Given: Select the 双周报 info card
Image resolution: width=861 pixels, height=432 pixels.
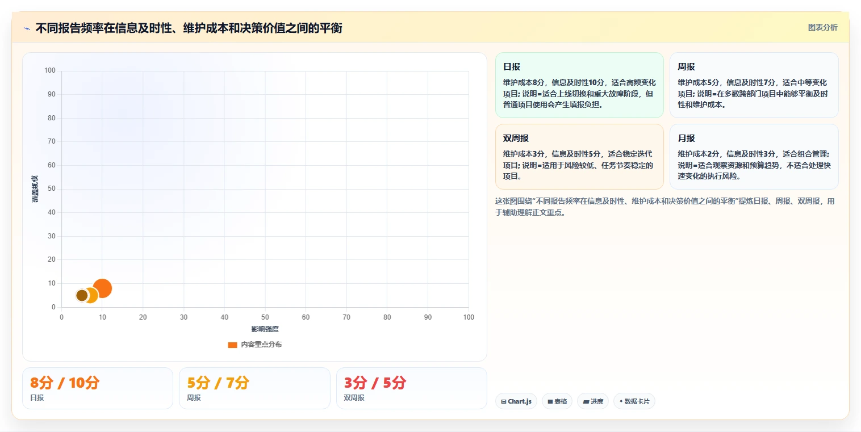Looking at the screenshot, I should pos(579,157).
